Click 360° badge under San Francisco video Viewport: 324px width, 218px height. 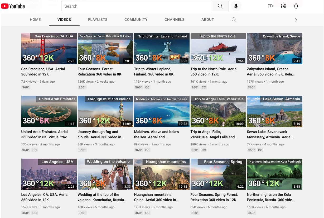tap(26, 87)
